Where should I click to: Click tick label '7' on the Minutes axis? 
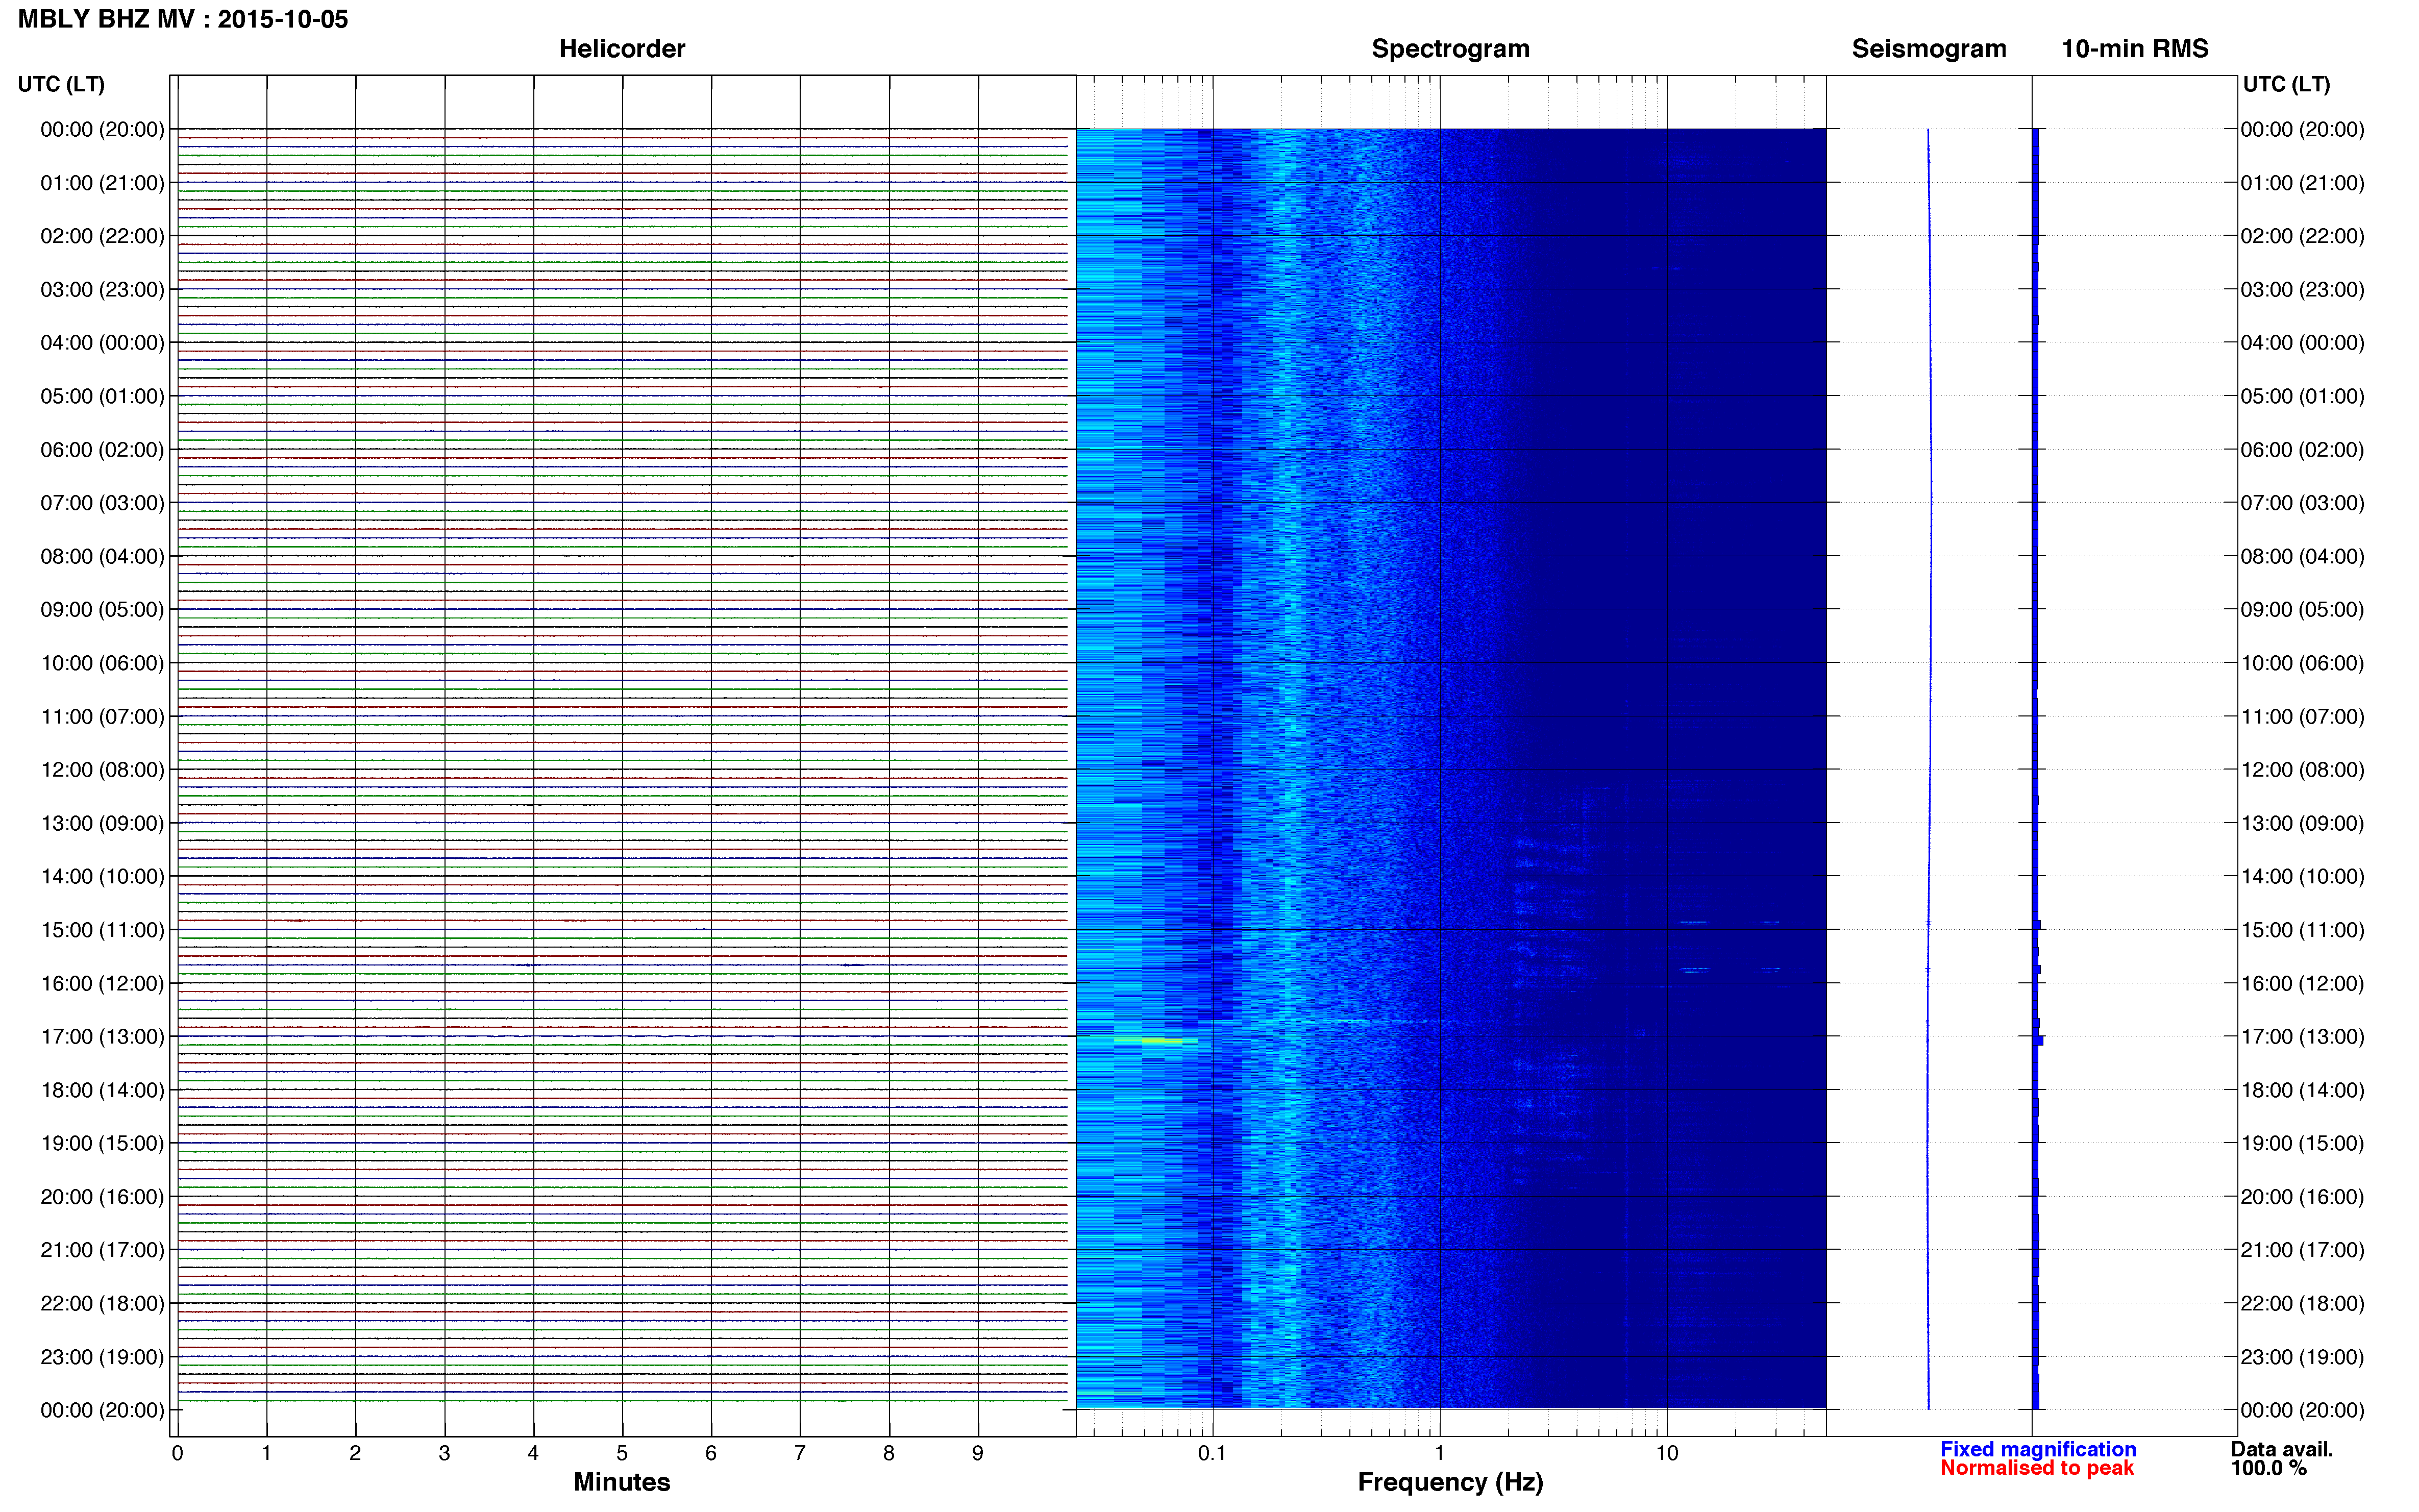pyautogui.click(x=800, y=1453)
